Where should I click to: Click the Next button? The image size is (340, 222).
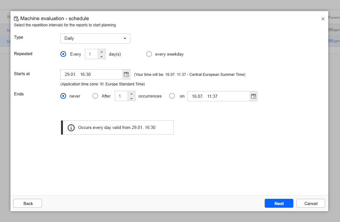pos(279,203)
